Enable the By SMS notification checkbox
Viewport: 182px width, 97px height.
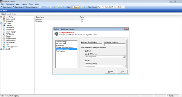[83, 60]
